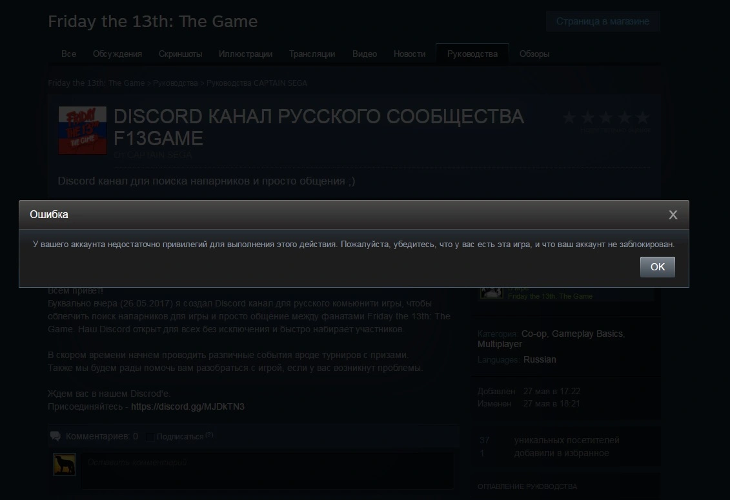Click the ОГЛАВЛЕНИЕ РУКОВОДСТВА heading
This screenshot has width=730, height=500.
pyautogui.click(x=527, y=486)
